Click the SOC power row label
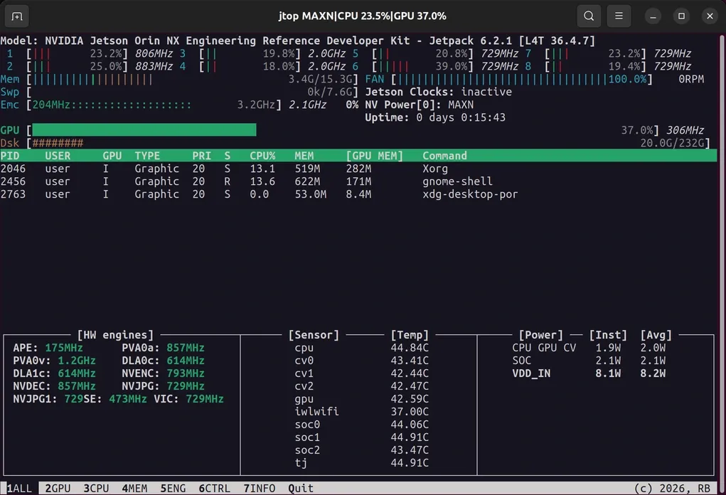The width and height of the screenshot is (726, 495). coord(522,361)
